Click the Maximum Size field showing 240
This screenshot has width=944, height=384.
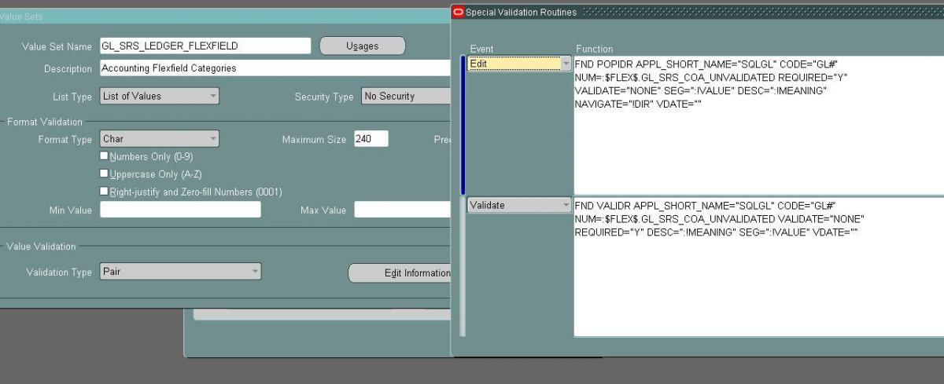[x=371, y=139]
